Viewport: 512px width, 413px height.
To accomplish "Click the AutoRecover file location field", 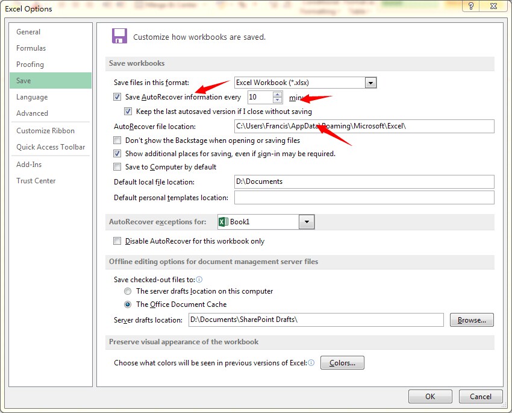I will coord(364,126).
